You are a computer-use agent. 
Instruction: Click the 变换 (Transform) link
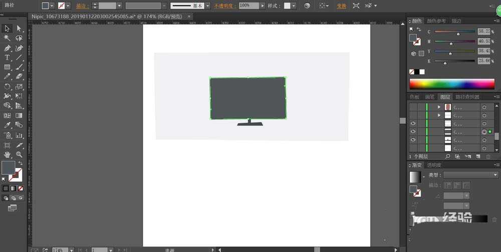pyautogui.click(x=341, y=6)
